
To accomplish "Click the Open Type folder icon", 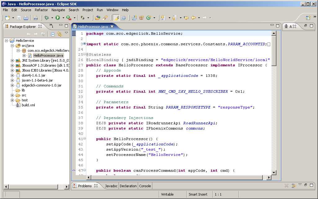I will pos(98,18).
